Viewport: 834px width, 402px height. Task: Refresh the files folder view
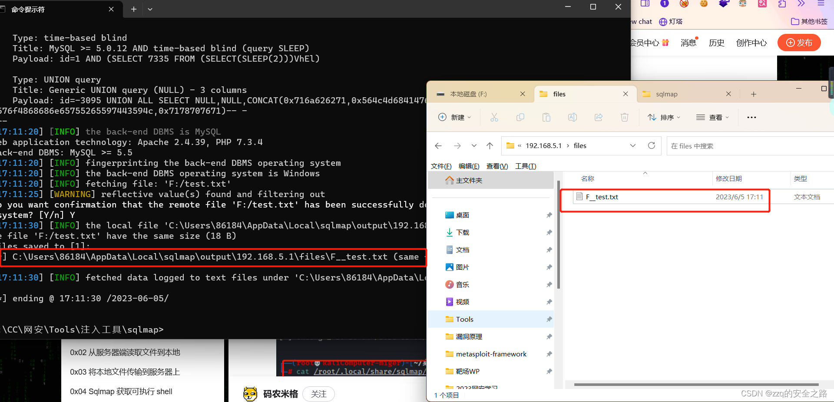tap(652, 145)
